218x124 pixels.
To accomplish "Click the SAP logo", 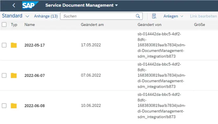I will click(30, 5).
